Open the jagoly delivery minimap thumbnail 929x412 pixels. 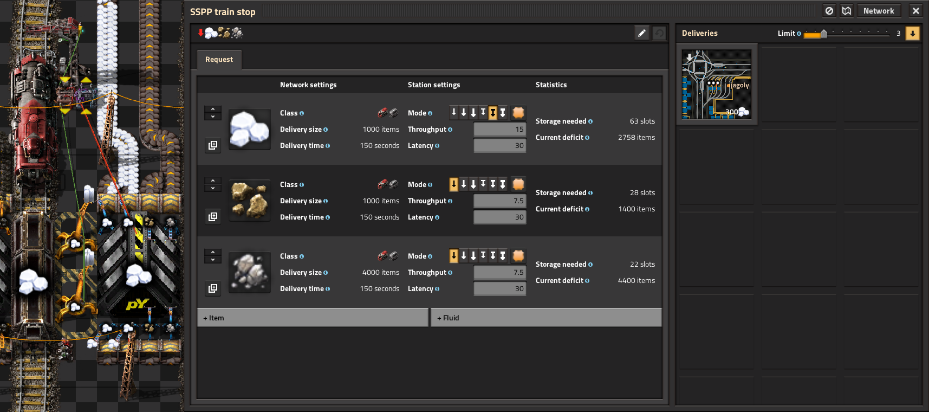pyautogui.click(x=717, y=85)
